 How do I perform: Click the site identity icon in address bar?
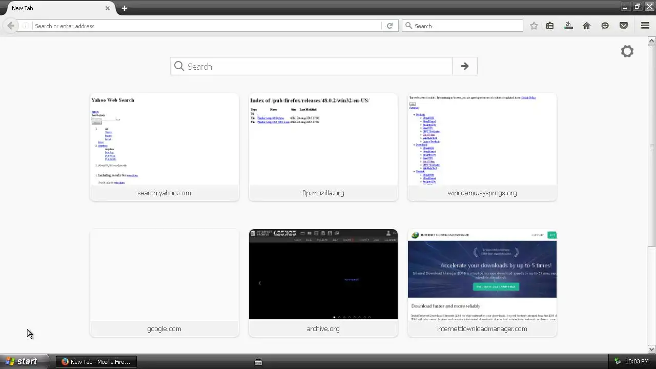[x=25, y=26]
